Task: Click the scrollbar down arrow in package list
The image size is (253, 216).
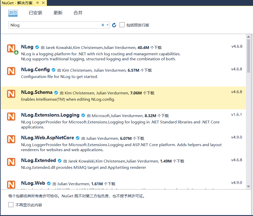Action: [248, 186]
